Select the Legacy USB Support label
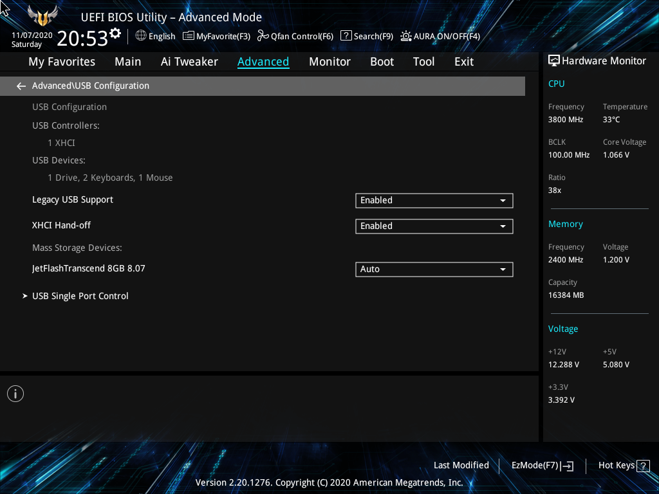This screenshot has width=659, height=494. point(73,200)
